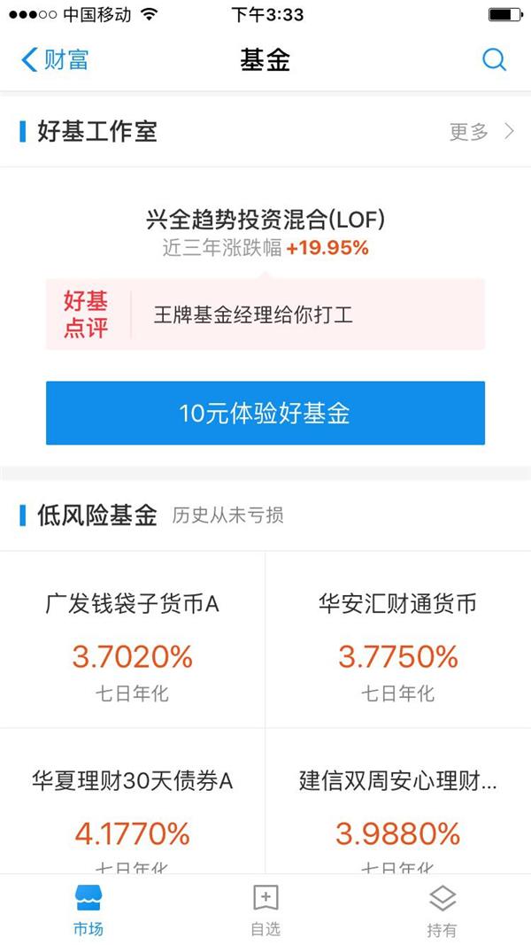
Task: Click 10元体验好基金 button
Action: (265, 413)
